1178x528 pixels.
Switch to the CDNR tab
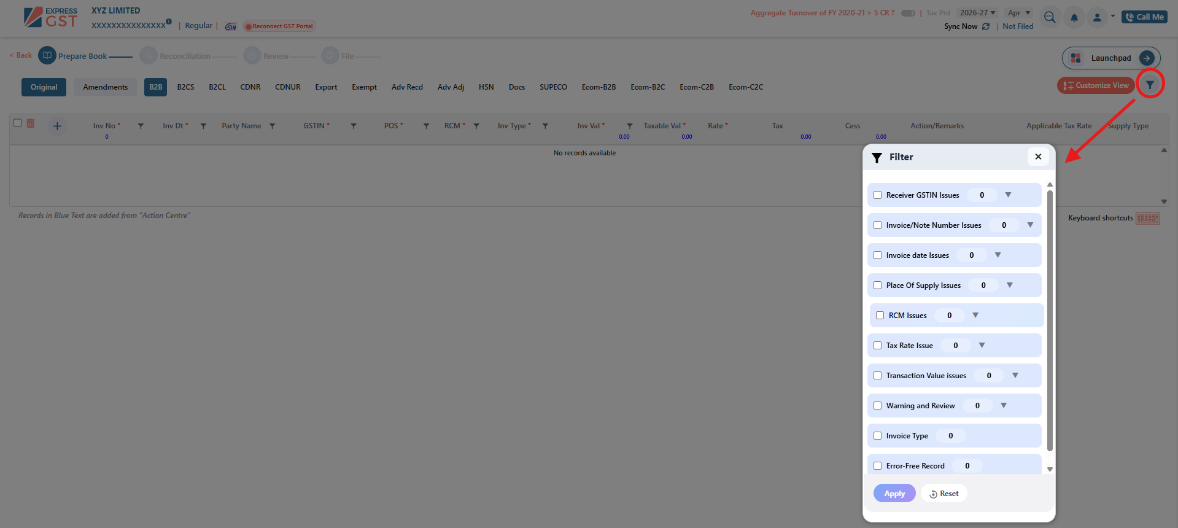click(250, 87)
